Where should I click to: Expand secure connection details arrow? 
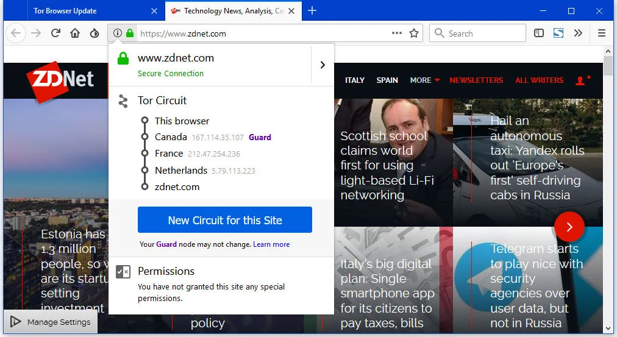tap(323, 65)
